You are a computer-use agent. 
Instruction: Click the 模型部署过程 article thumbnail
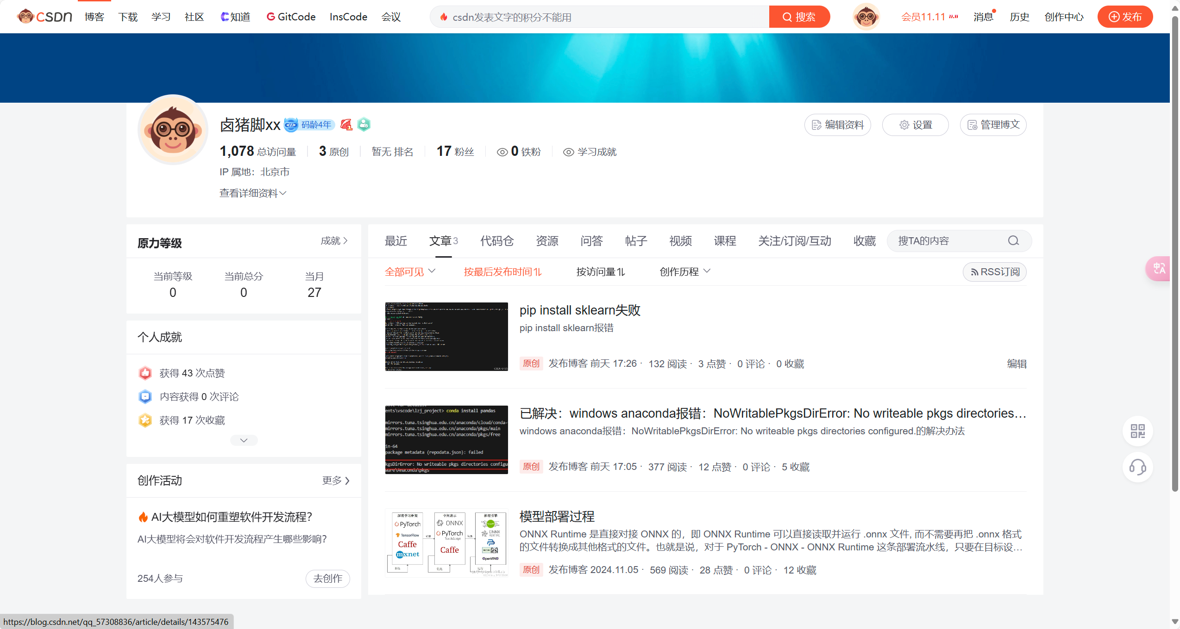(446, 543)
